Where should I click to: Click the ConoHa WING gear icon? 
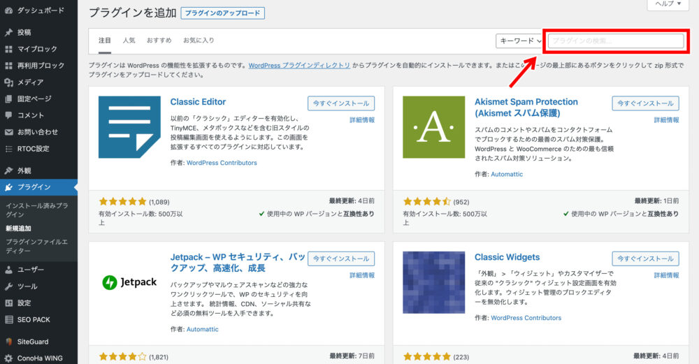(8, 358)
